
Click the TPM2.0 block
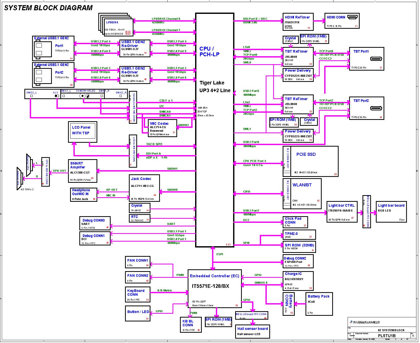(x=299, y=235)
